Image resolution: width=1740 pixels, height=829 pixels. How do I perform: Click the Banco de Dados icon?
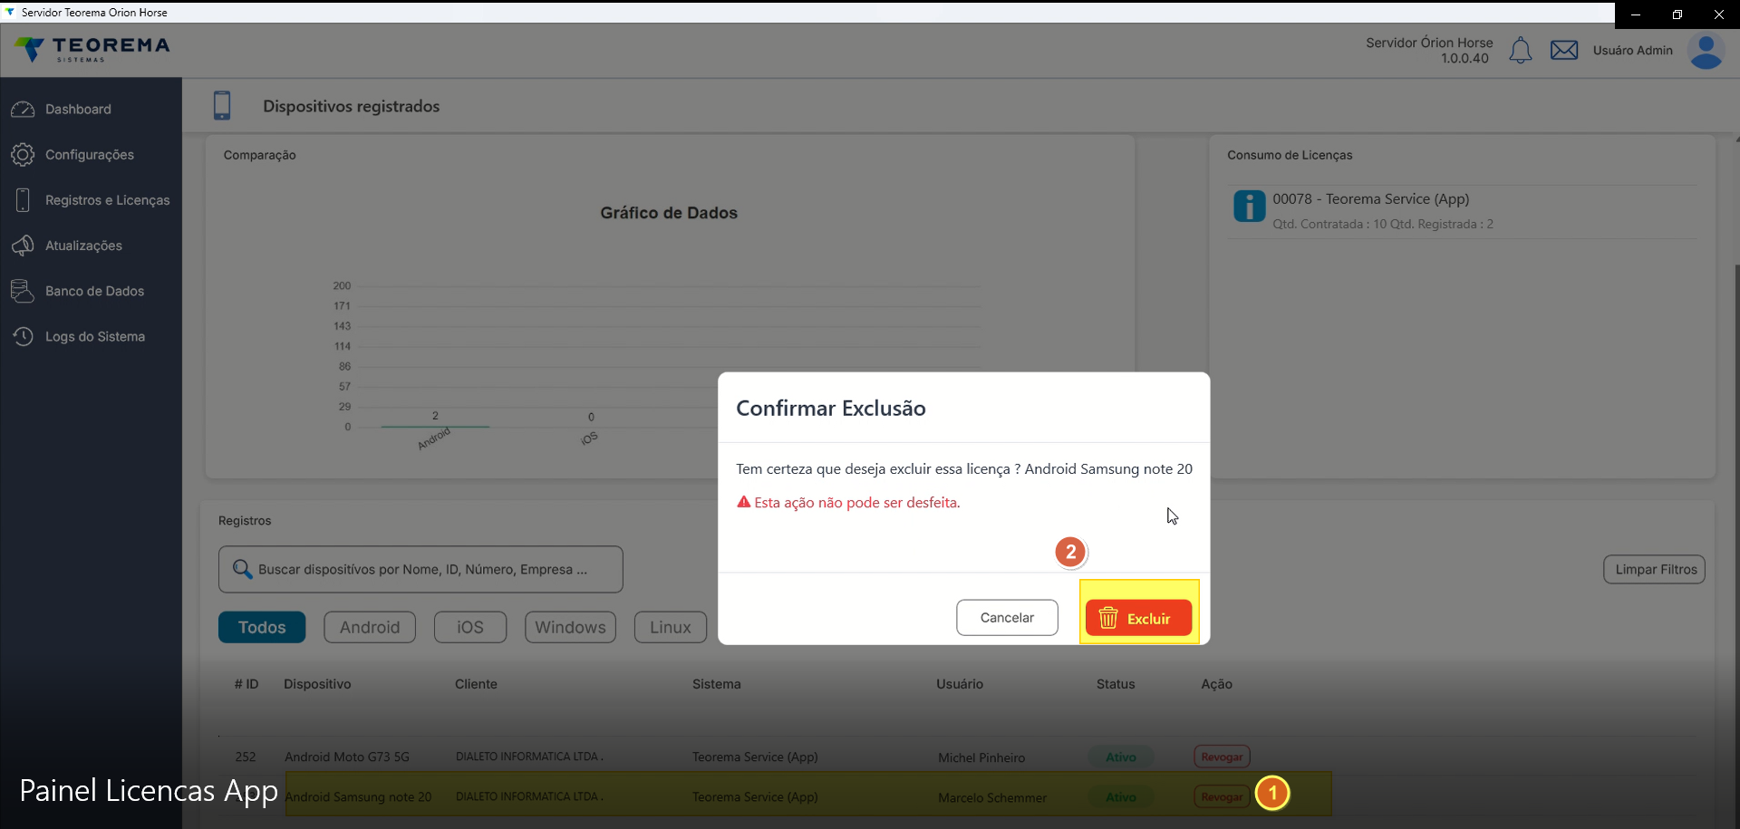(x=23, y=291)
